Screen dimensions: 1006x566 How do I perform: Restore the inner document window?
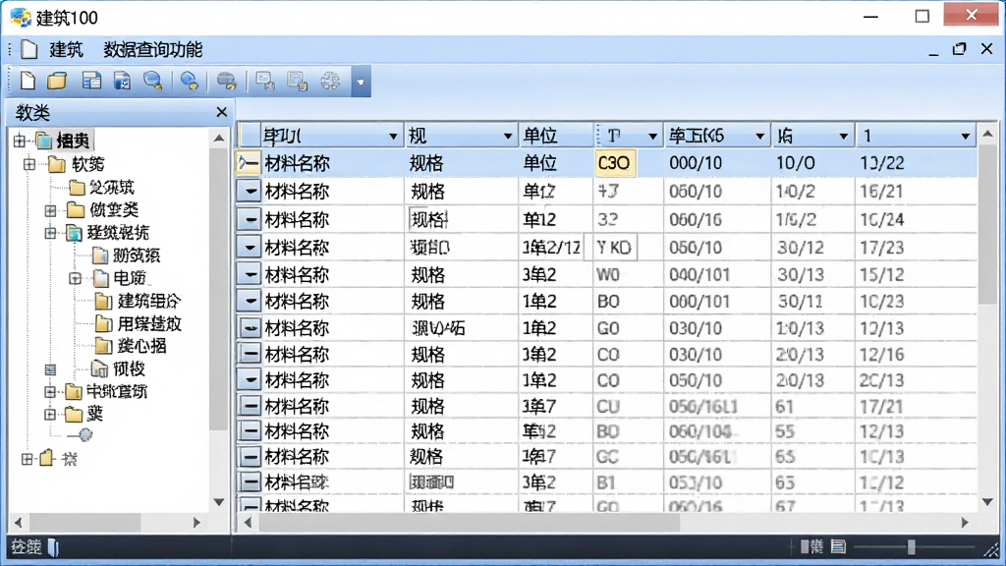959,49
